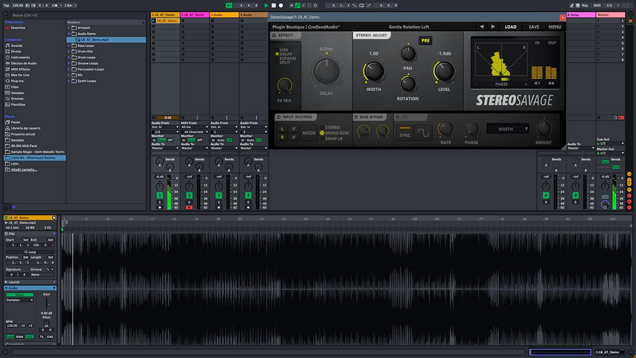Toggle Effect section power switch

coord(274,36)
